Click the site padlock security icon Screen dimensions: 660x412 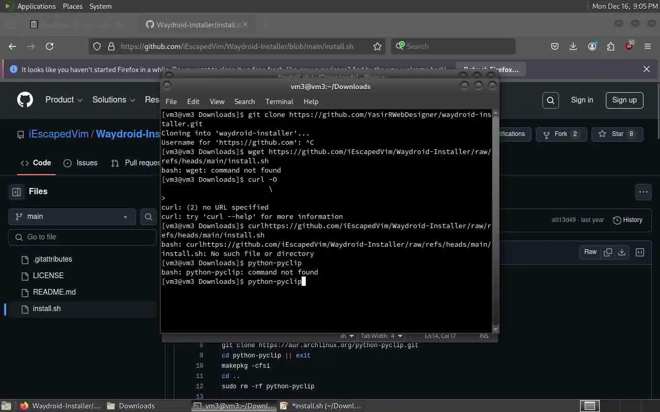pos(111,46)
